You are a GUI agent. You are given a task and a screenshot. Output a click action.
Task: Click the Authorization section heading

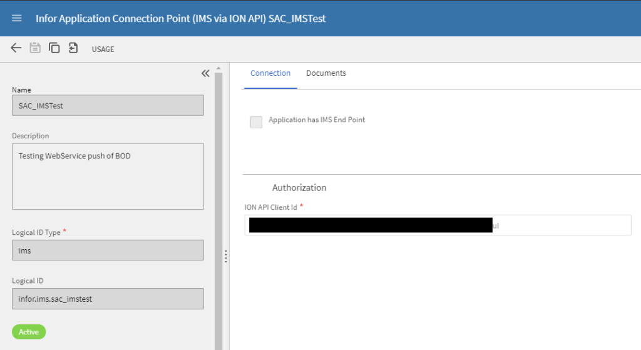(x=299, y=188)
